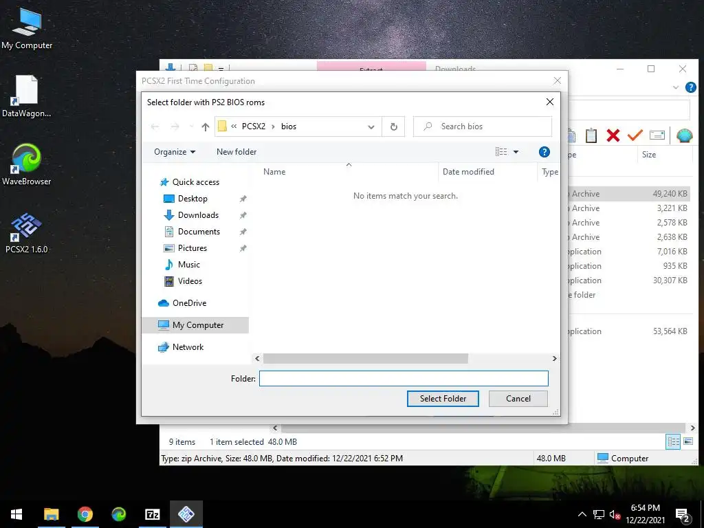
Task: Open the My Computer desktop icon
Action: [27, 28]
